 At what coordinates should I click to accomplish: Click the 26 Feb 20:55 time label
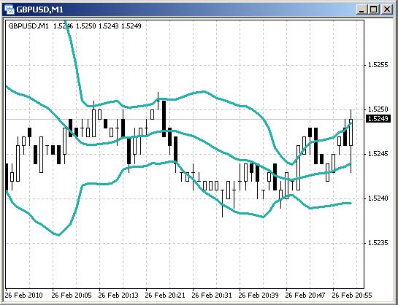point(352,296)
